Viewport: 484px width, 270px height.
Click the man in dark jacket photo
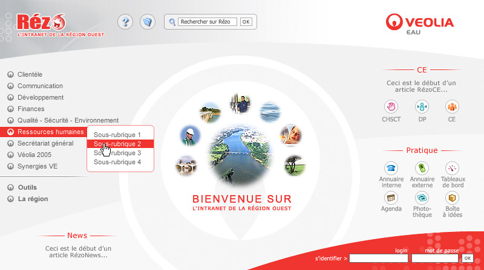[240, 103]
